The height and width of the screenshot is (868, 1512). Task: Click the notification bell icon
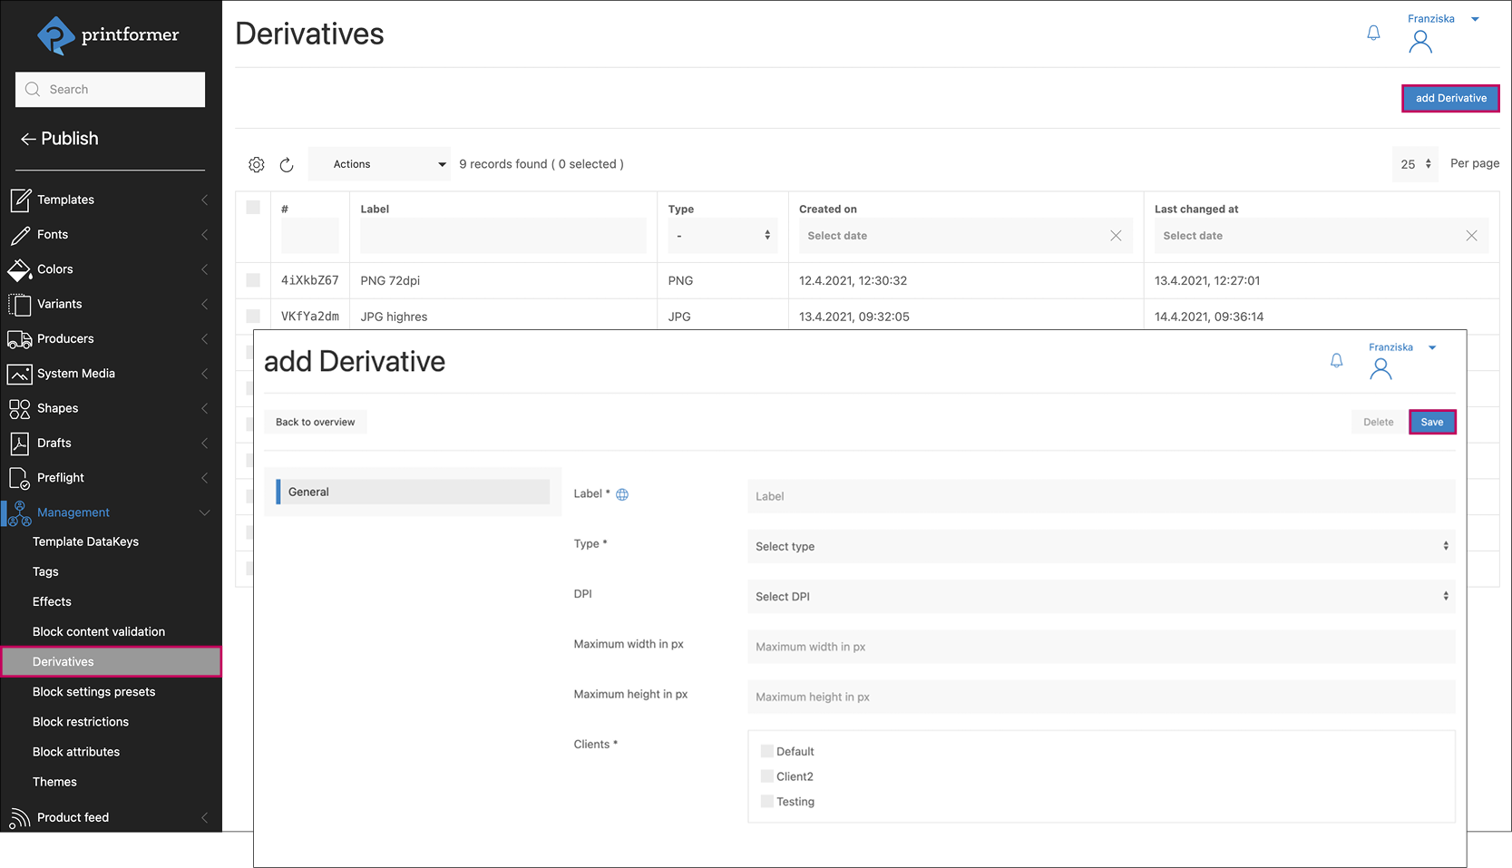tap(1373, 32)
